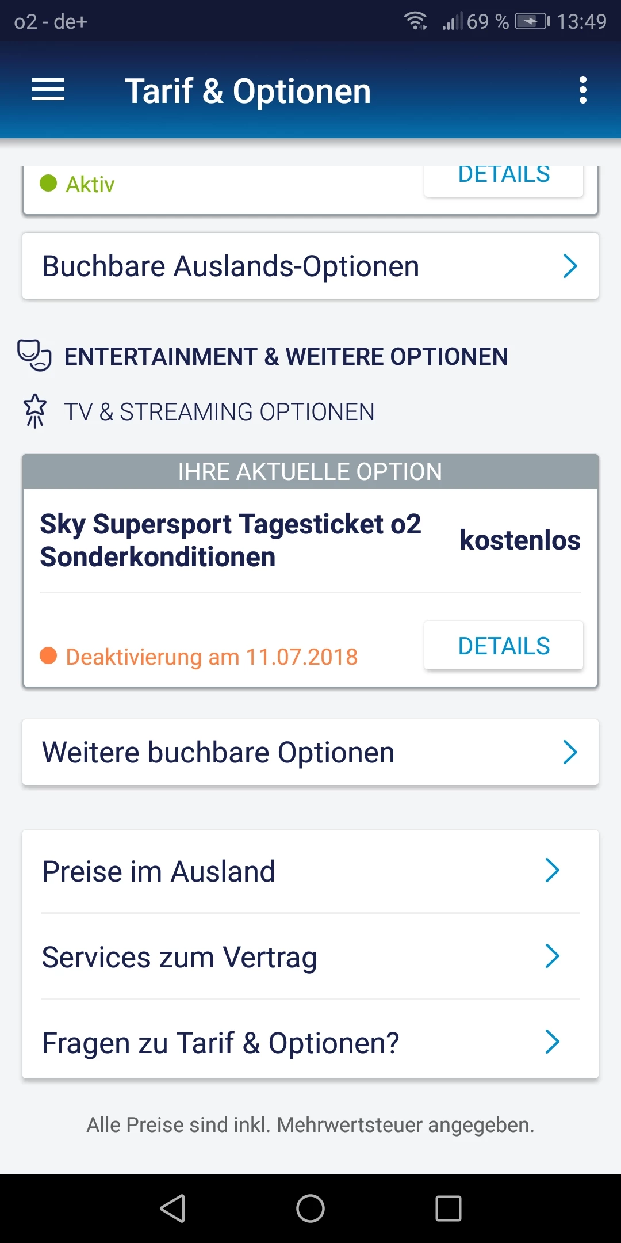The height and width of the screenshot is (1243, 621).
Task: Expand Buchbare Auslands-Optionen chevron
Action: tap(570, 266)
